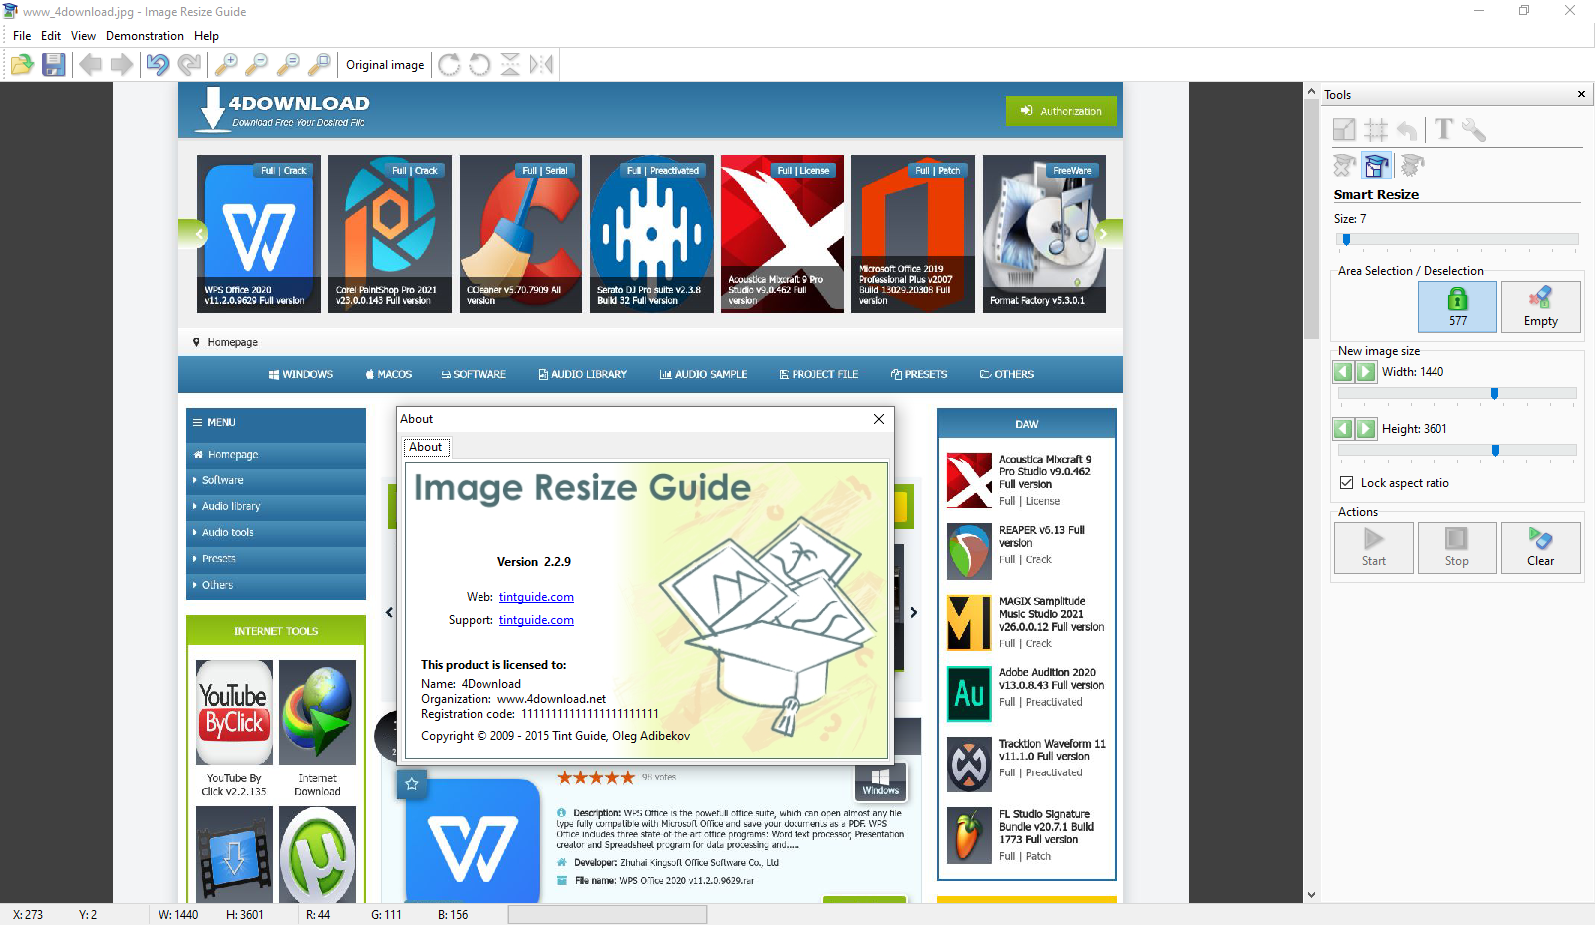Set actual size with equals magnifier

288,65
